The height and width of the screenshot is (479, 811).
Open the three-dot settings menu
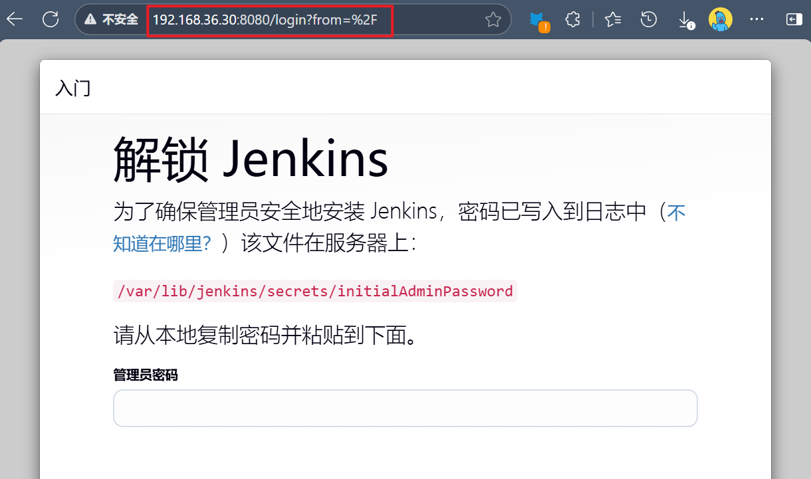[x=756, y=20]
